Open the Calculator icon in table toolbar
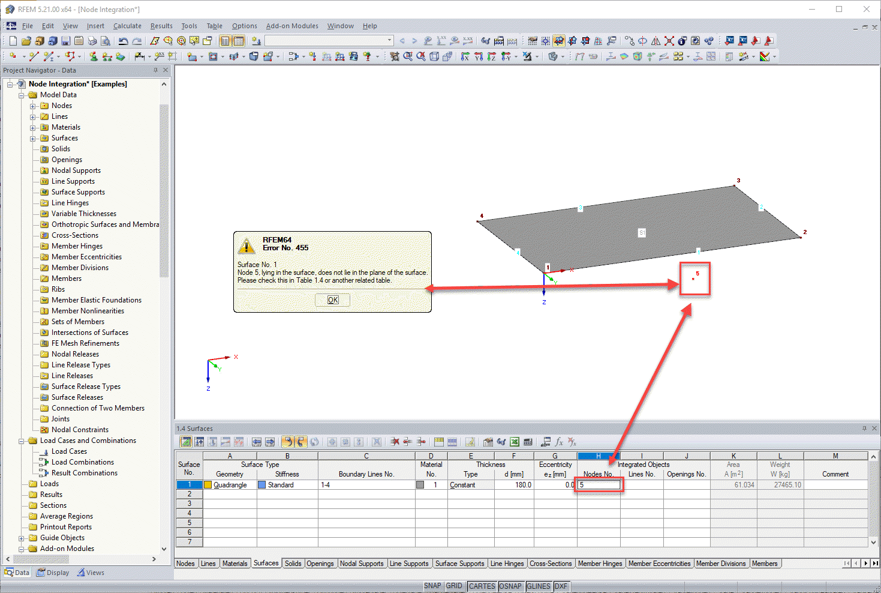 click(528, 442)
